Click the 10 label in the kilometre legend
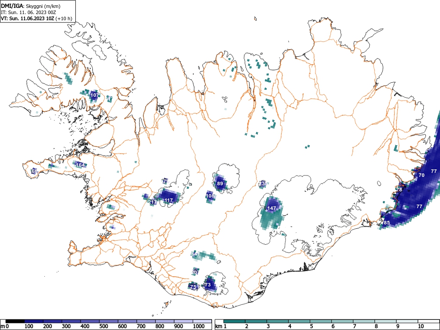This screenshot has width=440, height=330. 421,326
